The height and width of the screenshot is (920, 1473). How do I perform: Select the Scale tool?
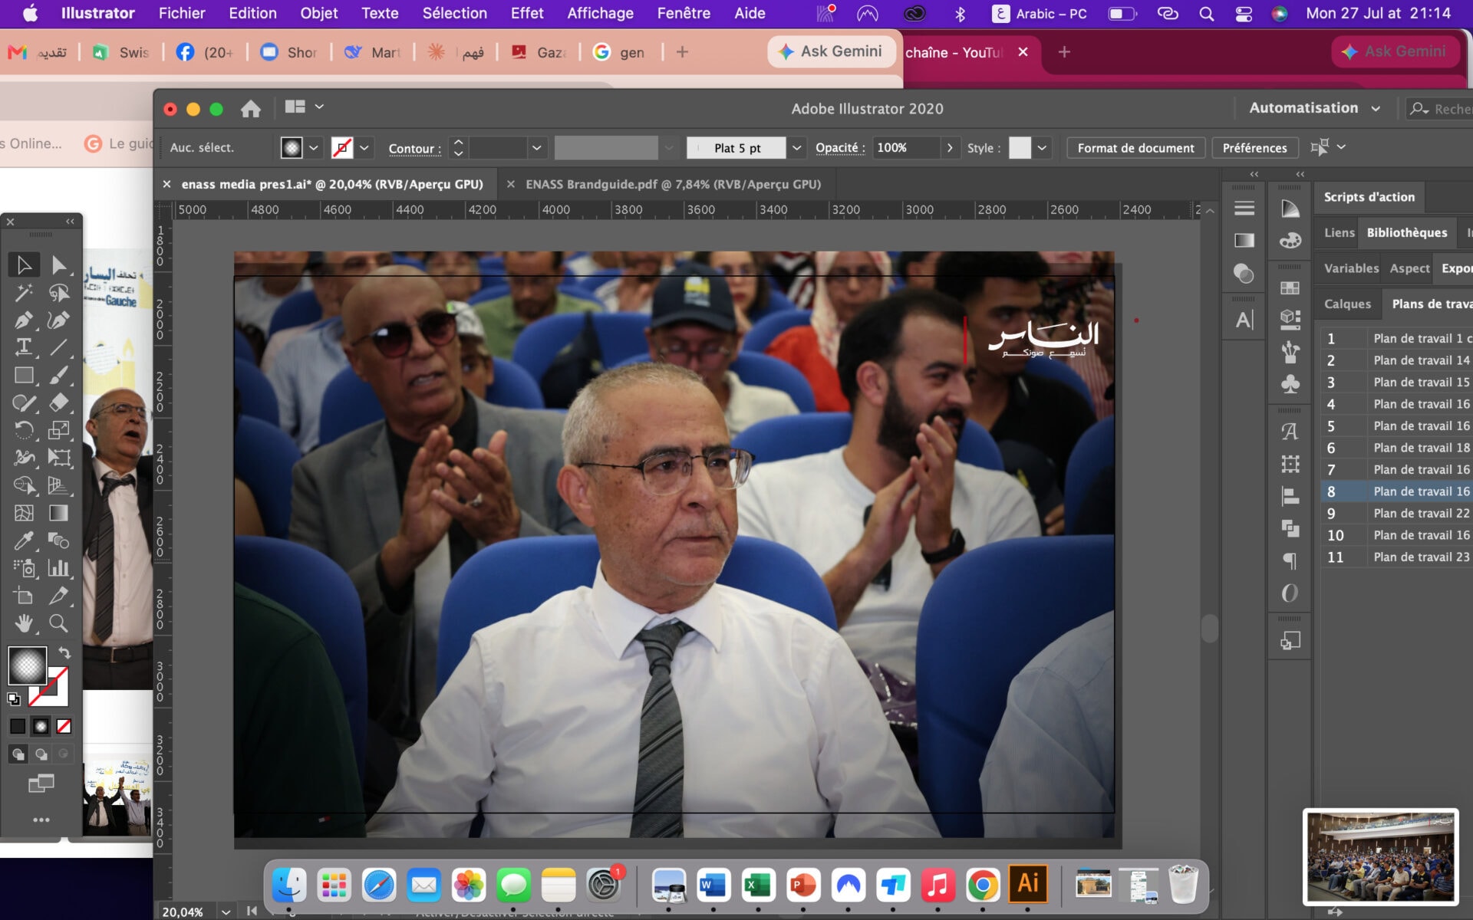pyautogui.click(x=58, y=430)
